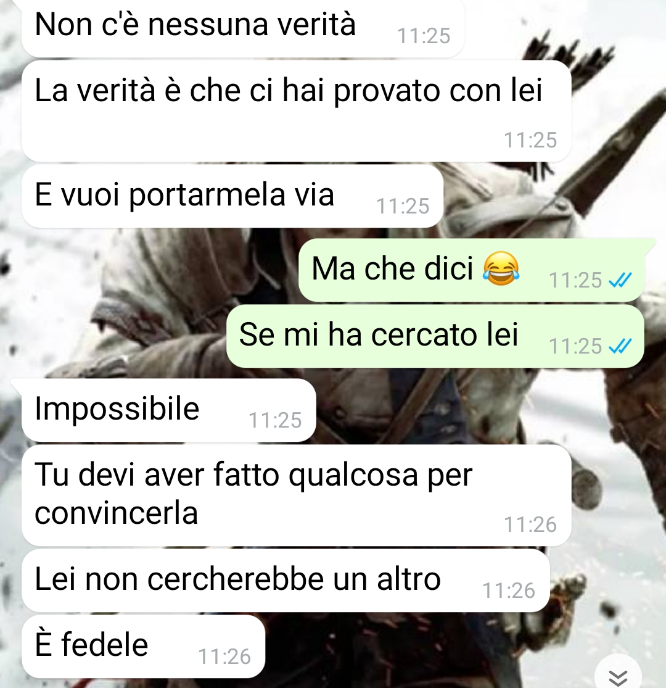Viewport: 666px width, 688px height.
Task: Select the 'Non c'è nessuna verità' message
Action: [243, 27]
